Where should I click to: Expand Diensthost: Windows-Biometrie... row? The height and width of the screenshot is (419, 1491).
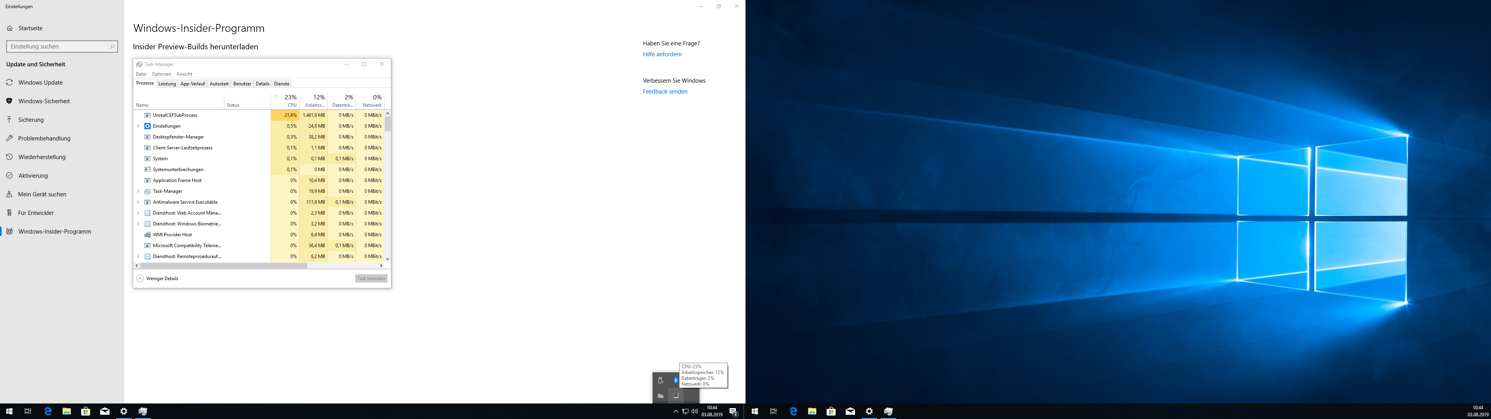click(x=138, y=224)
